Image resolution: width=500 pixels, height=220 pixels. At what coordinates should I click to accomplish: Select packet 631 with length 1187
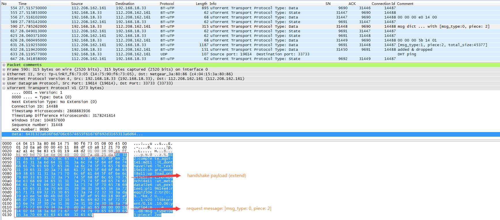pyautogui.click(x=251, y=45)
